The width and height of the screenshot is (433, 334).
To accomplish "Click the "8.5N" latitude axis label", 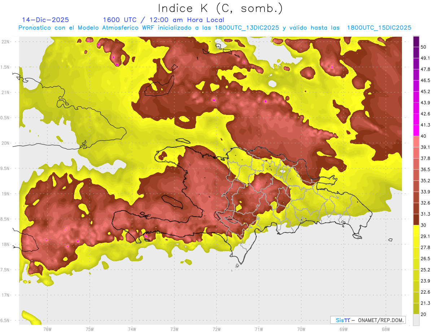I will (x=5, y=219).
